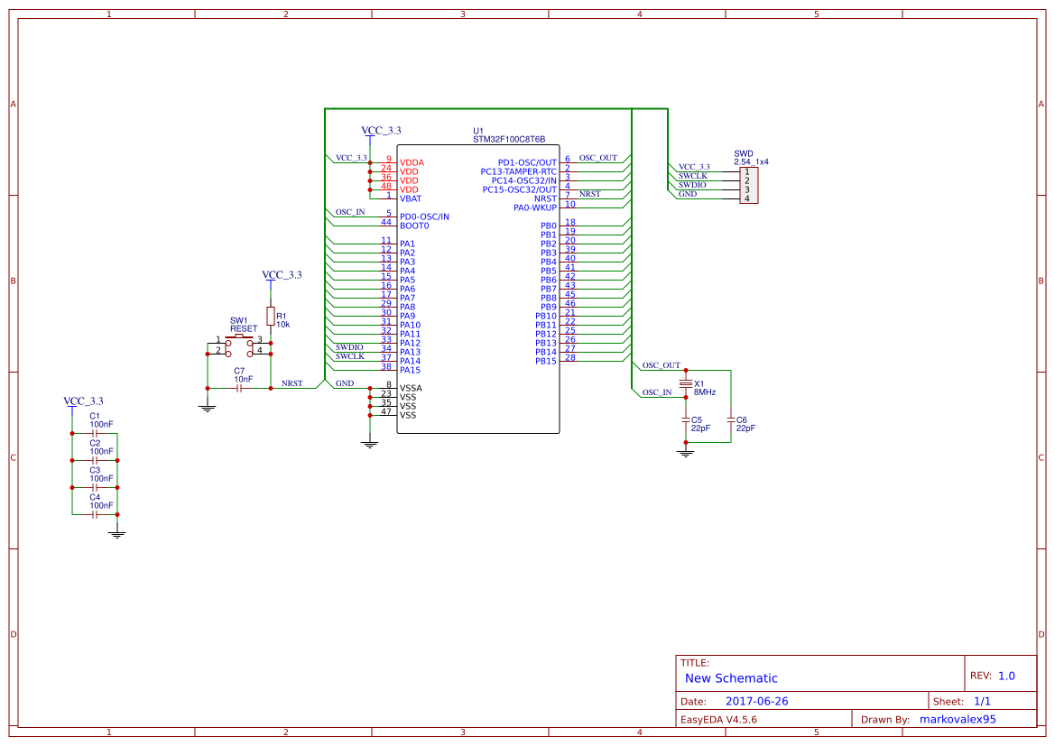Click the 'New Schematic' title field

point(731,678)
